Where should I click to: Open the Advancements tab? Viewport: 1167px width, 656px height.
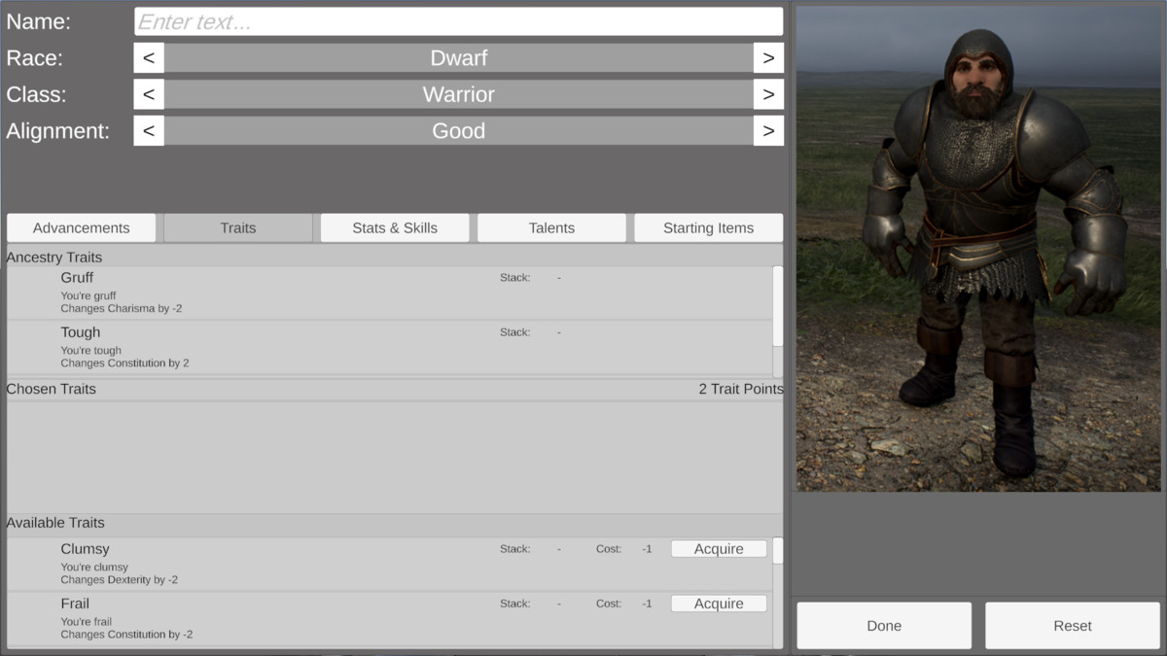[x=82, y=227]
